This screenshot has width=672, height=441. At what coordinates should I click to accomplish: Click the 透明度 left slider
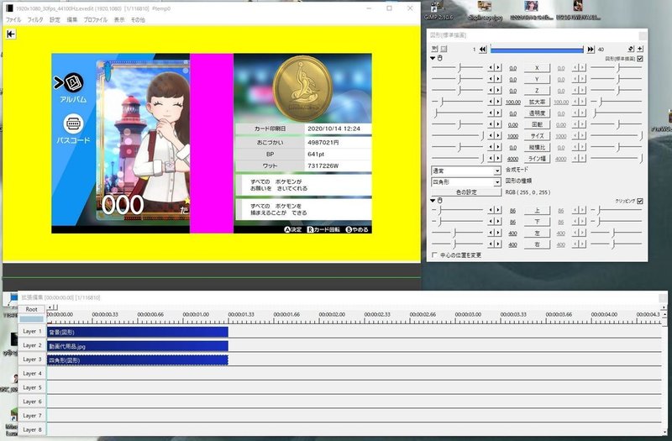(x=457, y=113)
